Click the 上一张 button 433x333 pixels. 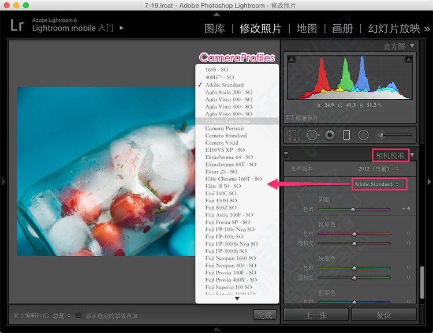(316, 315)
